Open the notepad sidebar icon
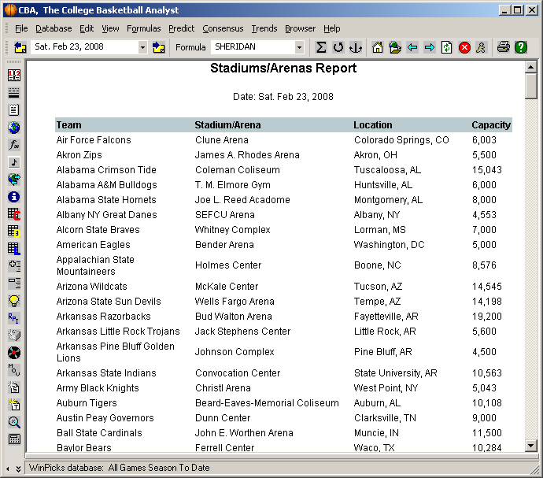This screenshot has width=543, height=478. click(x=14, y=110)
